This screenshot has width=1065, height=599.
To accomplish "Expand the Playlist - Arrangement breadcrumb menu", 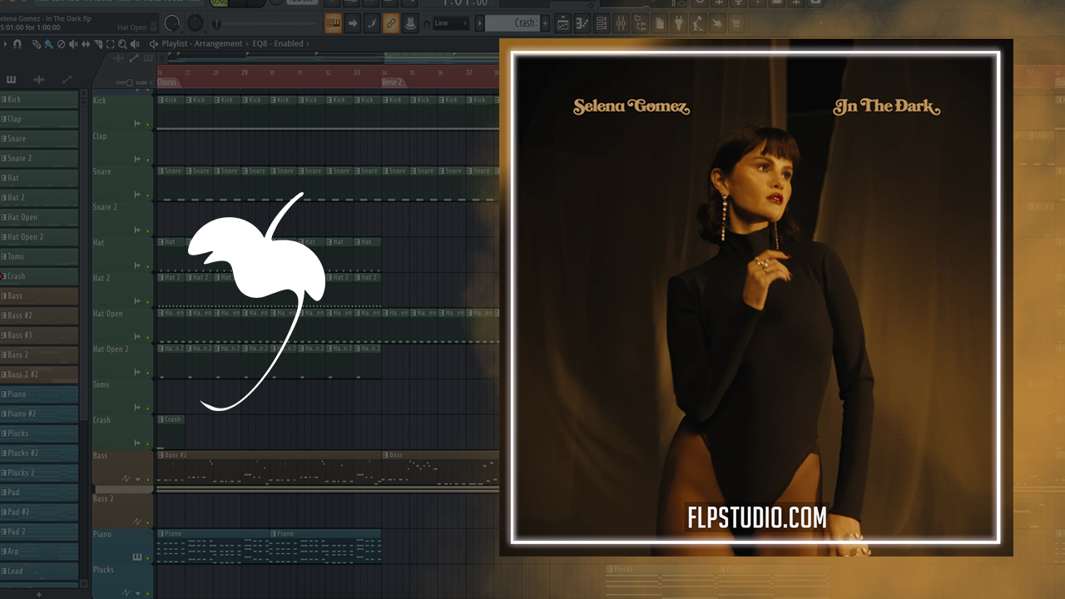I will point(153,43).
